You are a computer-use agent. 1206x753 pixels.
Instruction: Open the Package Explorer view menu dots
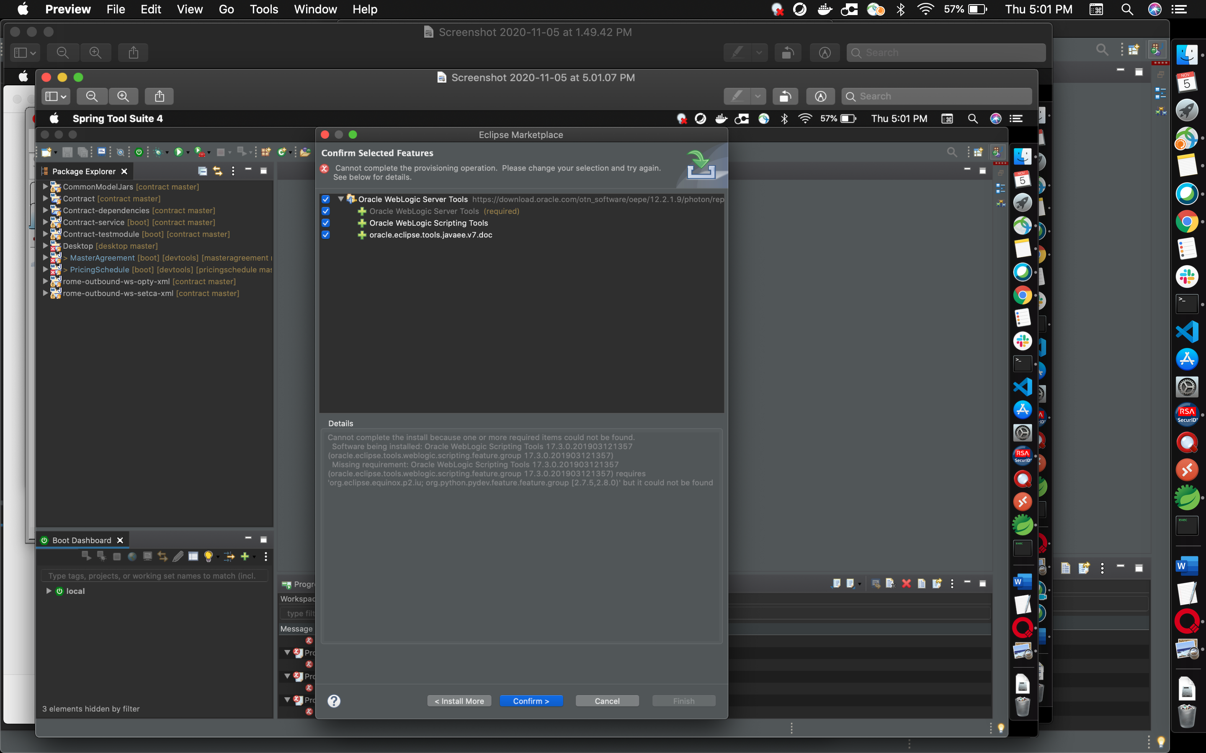[233, 171]
